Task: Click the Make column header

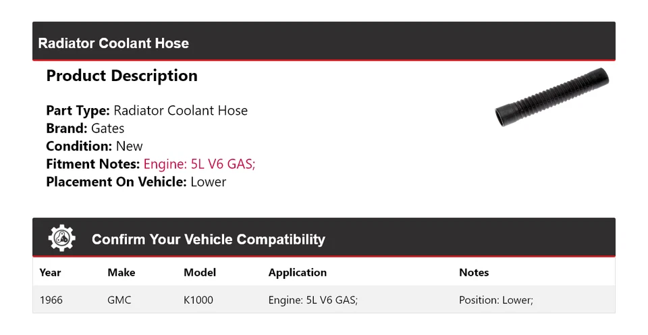Action: pos(121,273)
